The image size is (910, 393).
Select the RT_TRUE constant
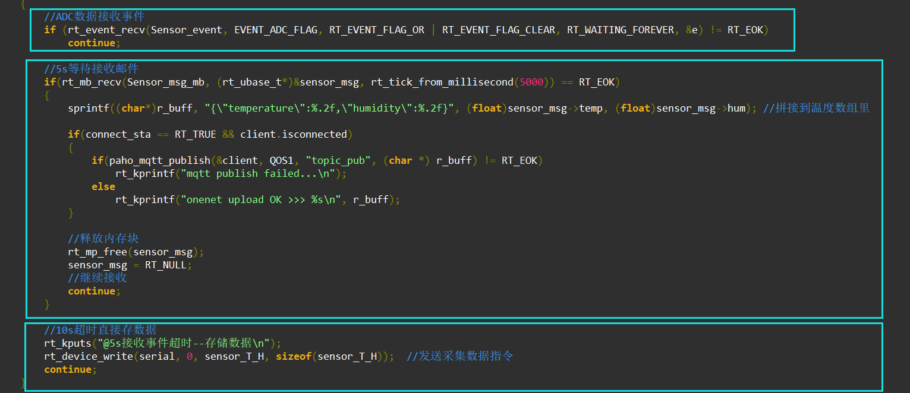pos(196,134)
